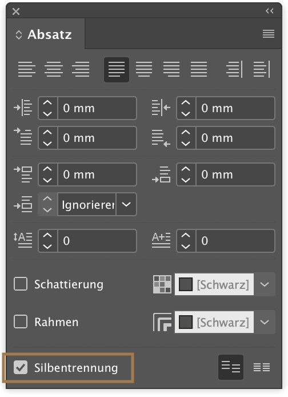Enable the Schattierung checkbox
Image resolution: width=288 pixels, height=397 pixels.
pos(21,284)
